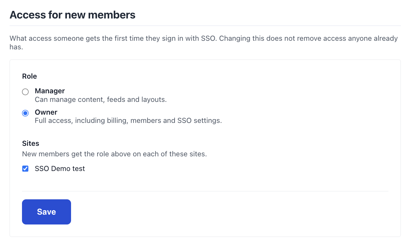Click the word SSO in the Owner description
This screenshot has height=249, width=411.
184,121
